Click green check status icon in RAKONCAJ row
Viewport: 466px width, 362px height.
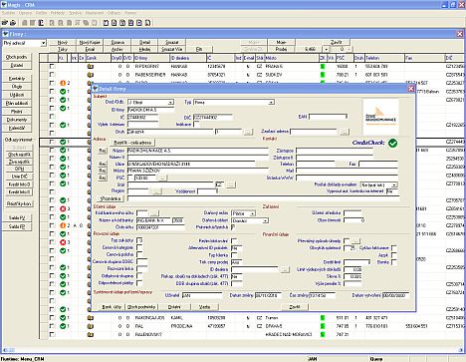[x=63, y=318]
